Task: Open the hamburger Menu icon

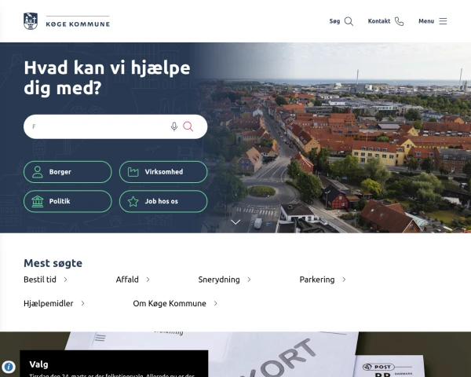Action: point(443,21)
